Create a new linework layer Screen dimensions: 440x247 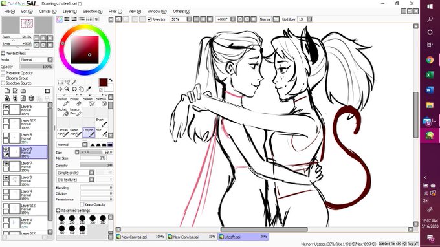[x=15, y=91]
